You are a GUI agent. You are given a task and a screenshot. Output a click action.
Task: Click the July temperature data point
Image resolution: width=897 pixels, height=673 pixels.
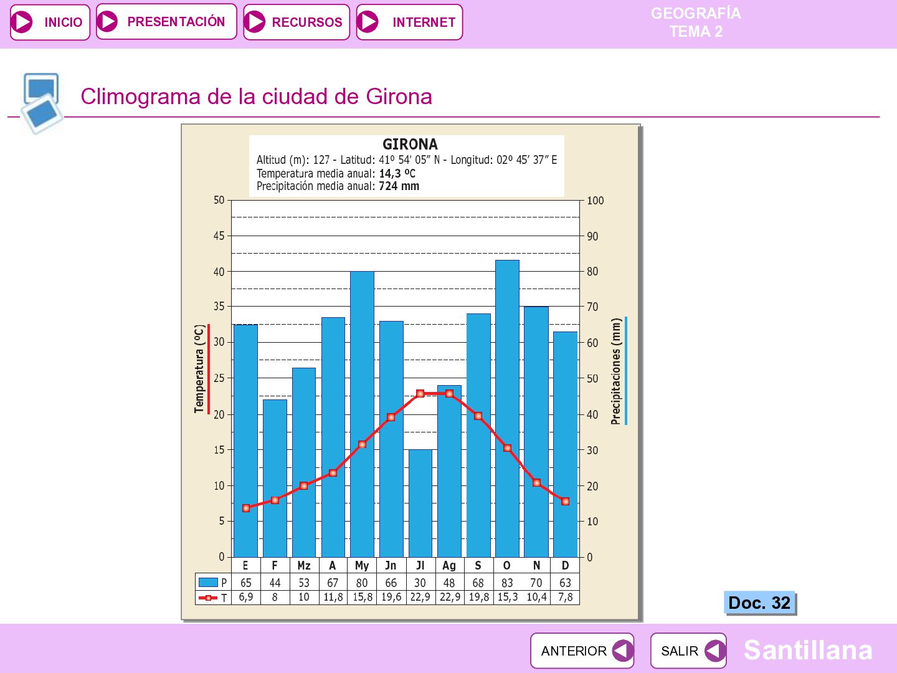[x=420, y=393]
